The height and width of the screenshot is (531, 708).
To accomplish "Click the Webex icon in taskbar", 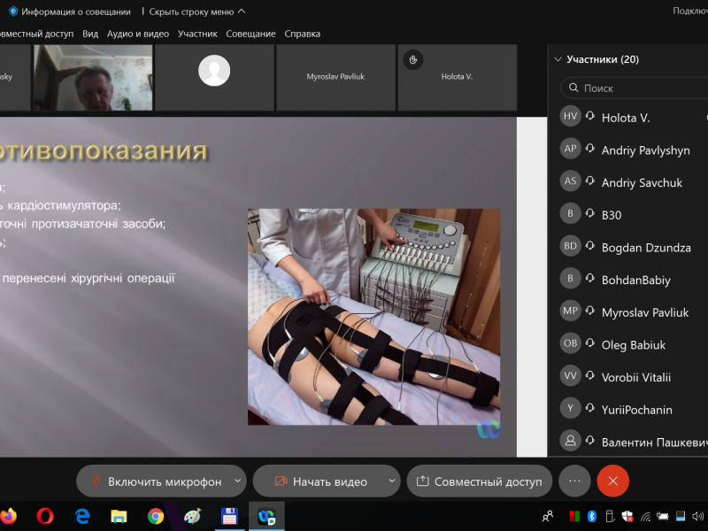I will coord(265,515).
